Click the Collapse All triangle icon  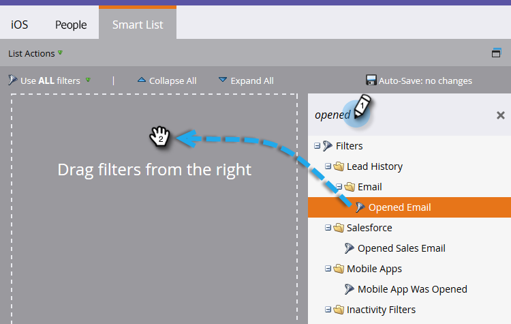pyautogui.click(x=142, y=80)
